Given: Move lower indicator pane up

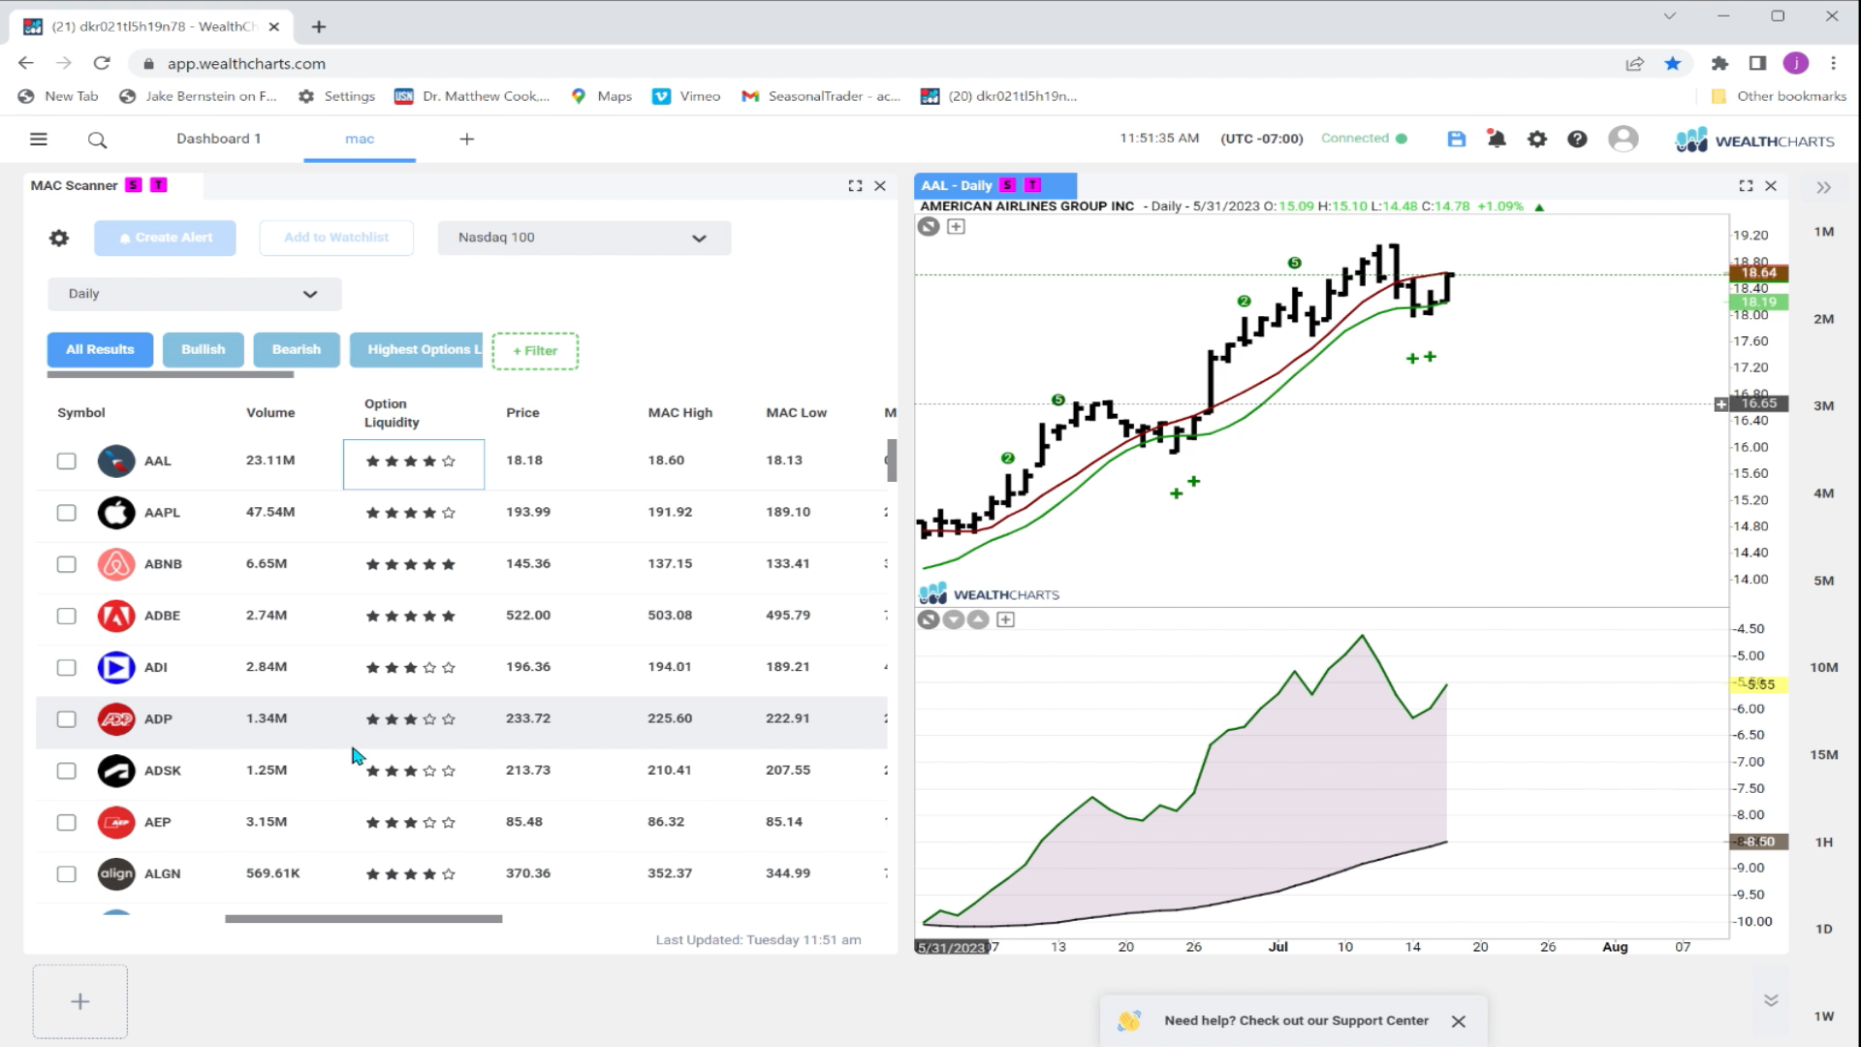Looking at the screenshot, I should coord(979,620).
